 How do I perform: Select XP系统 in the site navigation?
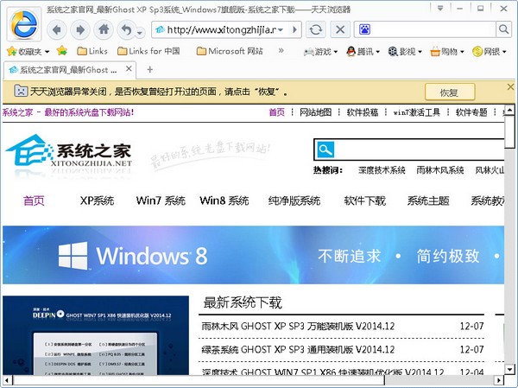pos(97,200)
